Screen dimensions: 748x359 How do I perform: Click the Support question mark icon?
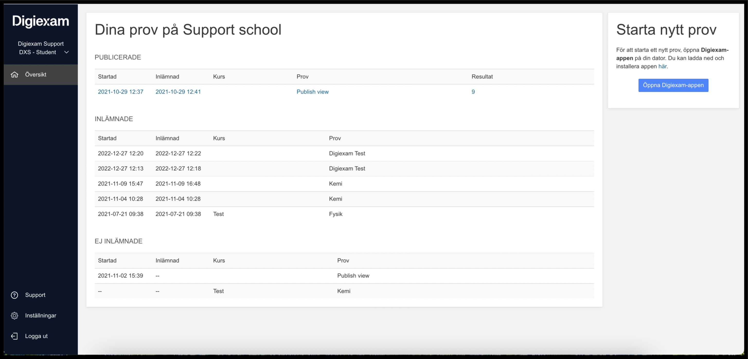click(x=14, y=295)
